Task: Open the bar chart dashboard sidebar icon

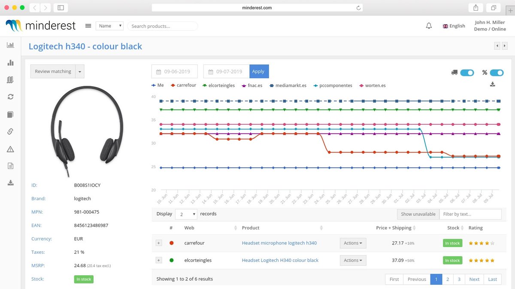Action: click(10, 45)
